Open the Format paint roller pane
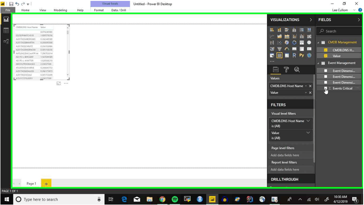 [286, 70]
